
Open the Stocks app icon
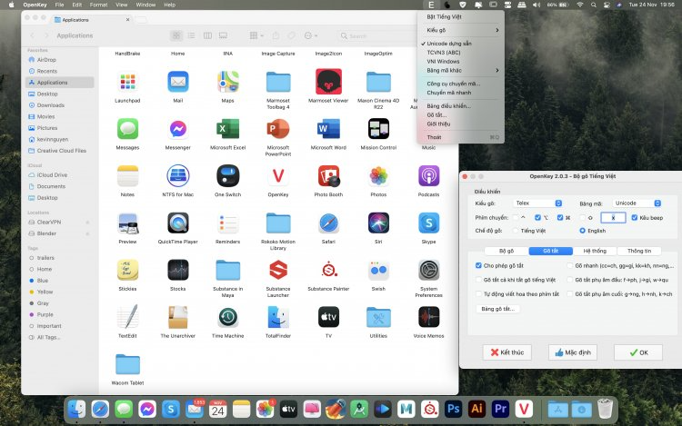pos(178,270)
